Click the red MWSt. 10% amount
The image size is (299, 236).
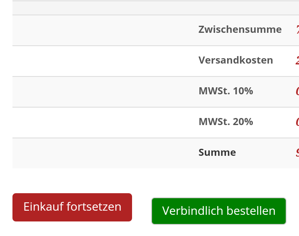click(x=297, y=91)
